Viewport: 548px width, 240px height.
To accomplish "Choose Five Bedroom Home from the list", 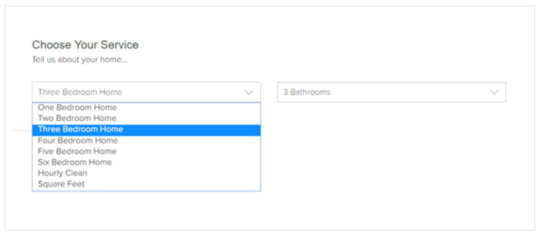I will 146,152.
